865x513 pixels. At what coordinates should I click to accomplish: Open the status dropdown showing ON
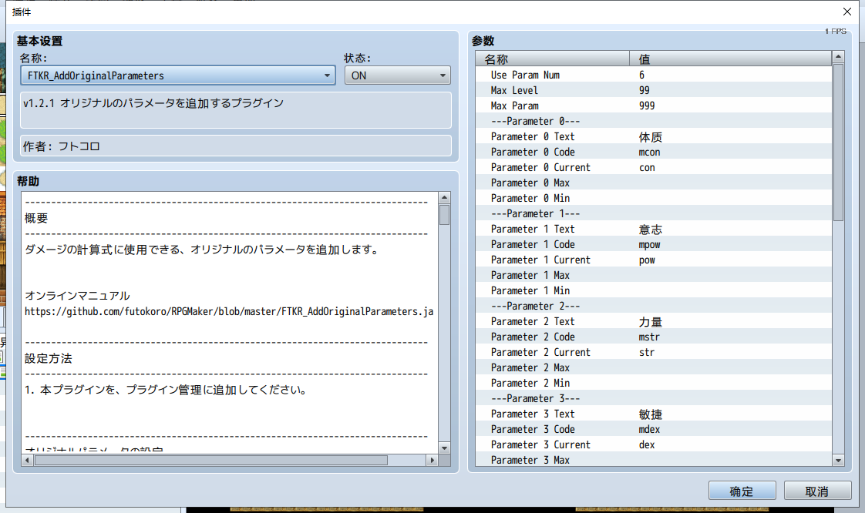coord(397,75)
